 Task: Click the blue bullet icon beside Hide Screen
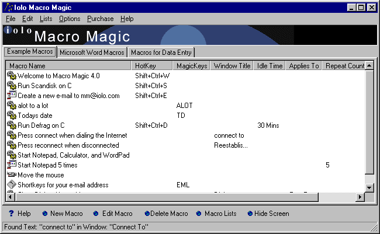tap(250, 214)
